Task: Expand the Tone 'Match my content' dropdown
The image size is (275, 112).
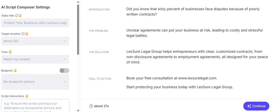Action: pyautogui.click(x=35, y=59)
